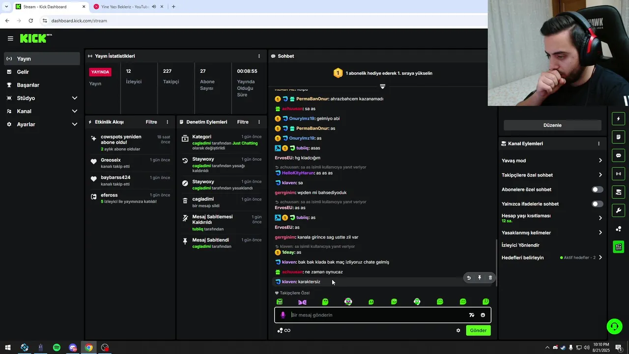Delete klaven's karaktersiz chat message
The width and height of the screenshot is (629, 354).
490,278
